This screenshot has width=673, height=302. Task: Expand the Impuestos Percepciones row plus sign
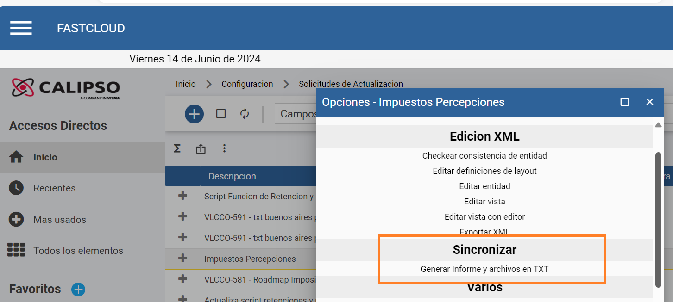pyautogui.click(x=182, y=258)
